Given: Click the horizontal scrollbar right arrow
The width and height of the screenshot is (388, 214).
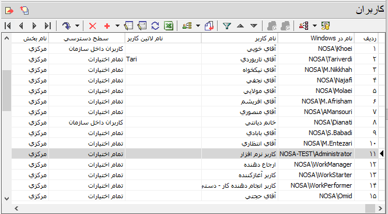Looking at the screenshot, I should [x=380, y=208].
